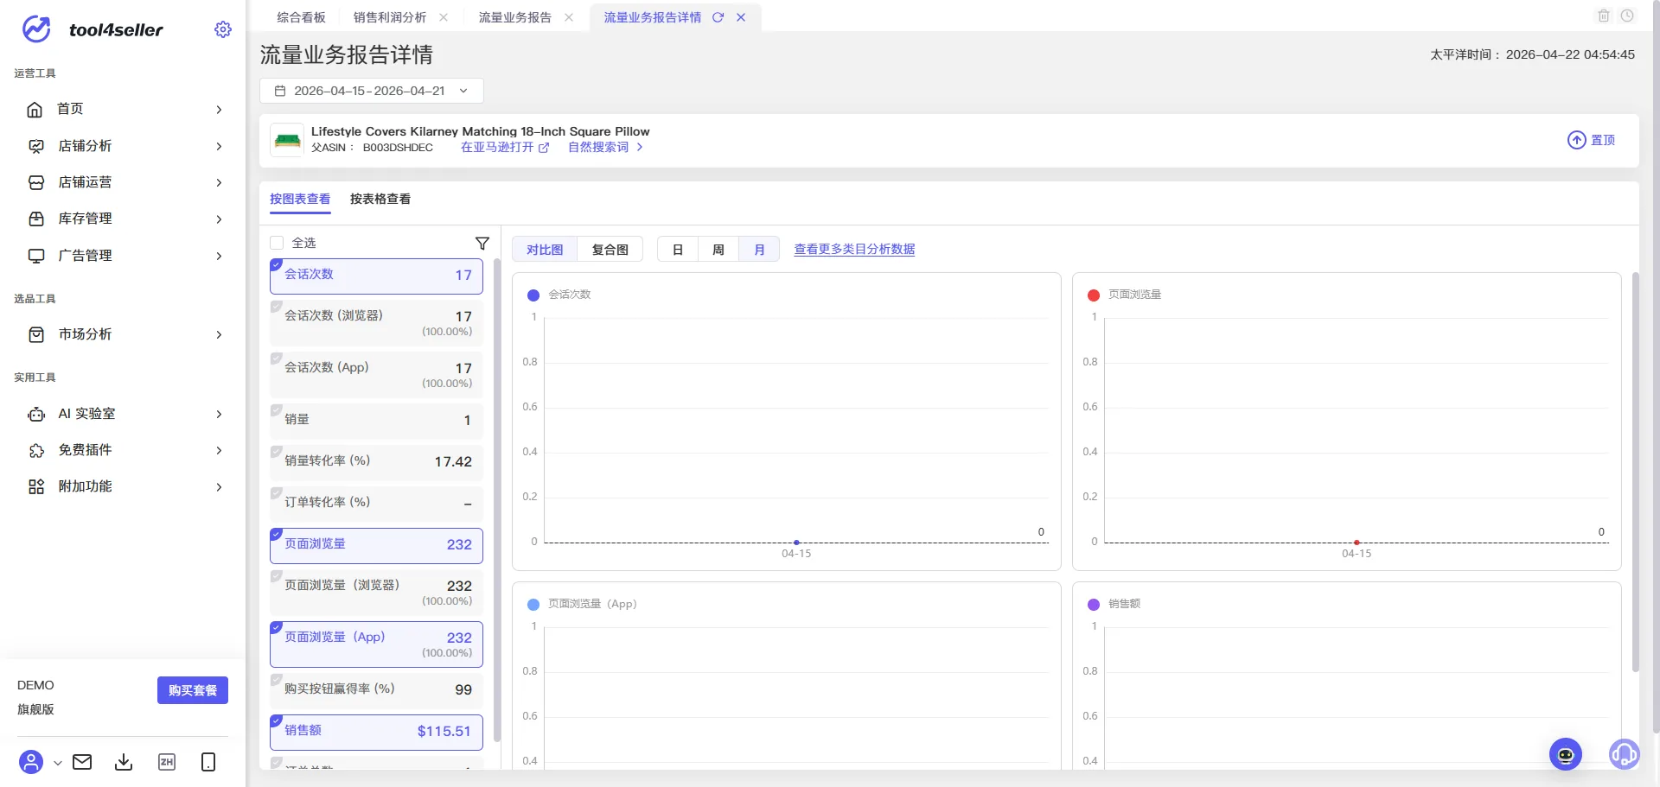Click the 市场分析 bag icon
The width and height of the screenshot is (1660, 787).
(36, 334)
